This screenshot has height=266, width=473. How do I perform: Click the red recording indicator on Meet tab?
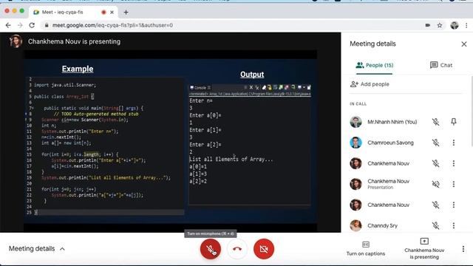(x=103, y=13)
